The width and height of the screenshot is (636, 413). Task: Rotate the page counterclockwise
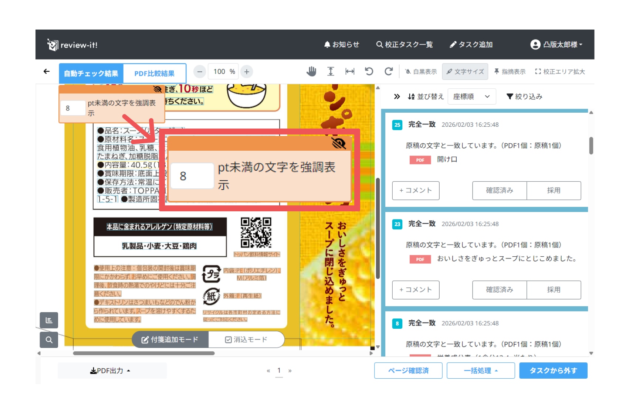[369, 71]
